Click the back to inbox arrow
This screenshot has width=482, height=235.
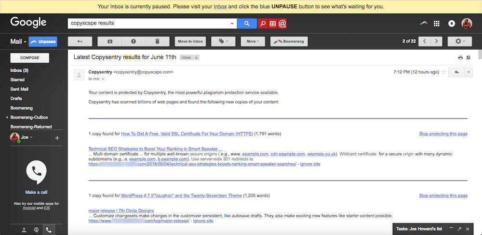(x=80, y=41)
